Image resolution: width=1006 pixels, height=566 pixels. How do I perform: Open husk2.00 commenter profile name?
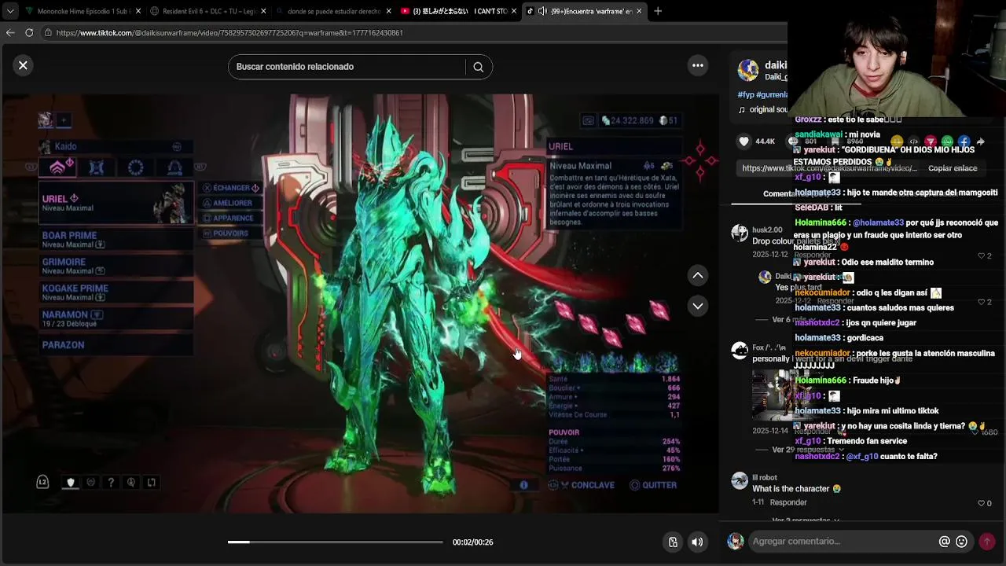click(x=767, y=230)
